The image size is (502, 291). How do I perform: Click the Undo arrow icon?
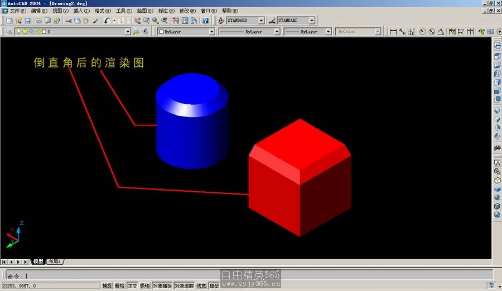[x=106, y=21]
